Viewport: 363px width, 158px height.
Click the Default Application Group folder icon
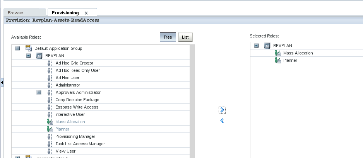tap(29, 48)
